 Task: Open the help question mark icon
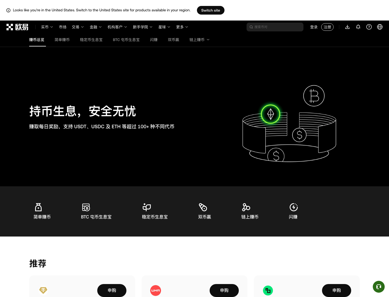369,27
